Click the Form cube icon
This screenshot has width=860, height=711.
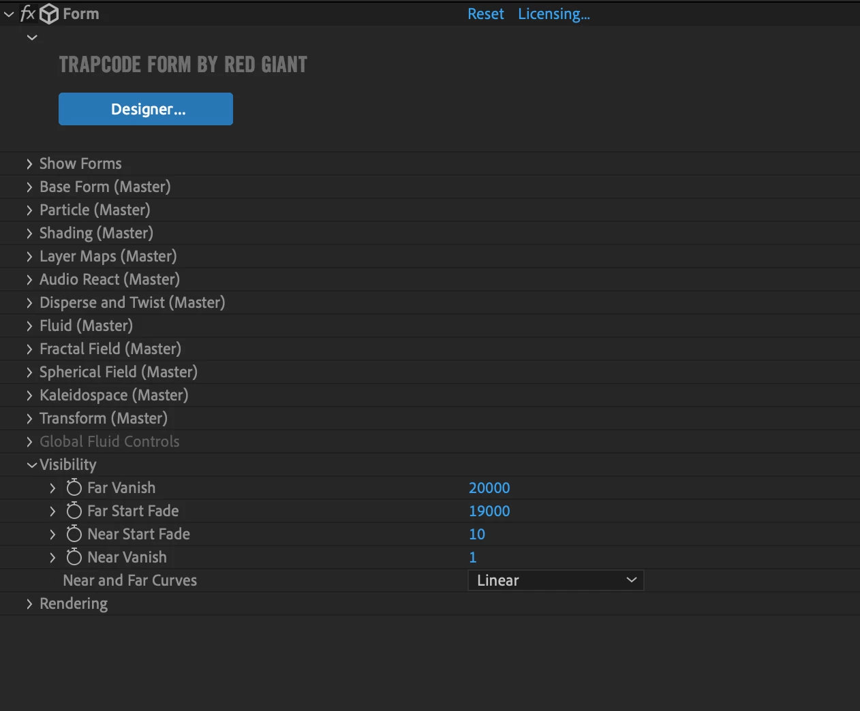coord(49,14)
